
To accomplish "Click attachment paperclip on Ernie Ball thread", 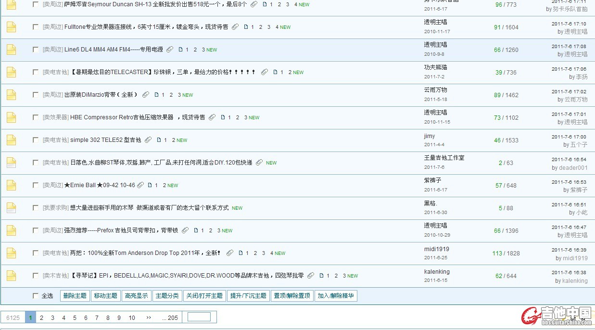I will coord(140,185).
